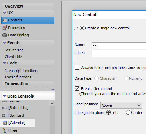Collapse the Data Controls section

tap(5, 96)
